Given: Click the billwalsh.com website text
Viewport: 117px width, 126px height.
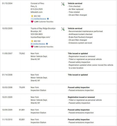Looking at the screenshot, I should [36, 12].
